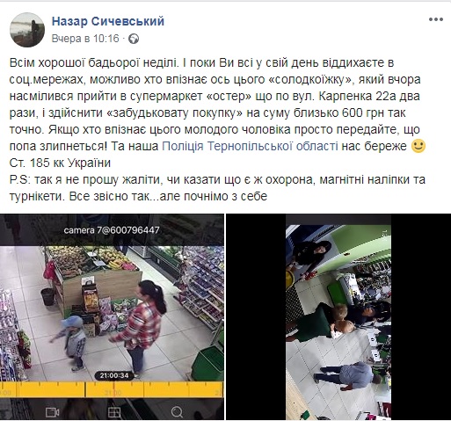Click the camera 7@600796447 label
451x421 pixels.
[112, 230]
